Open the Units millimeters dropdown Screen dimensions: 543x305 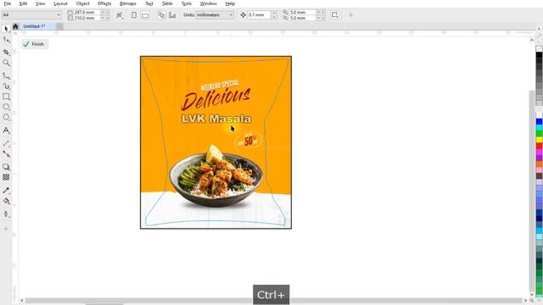(215, 15)
